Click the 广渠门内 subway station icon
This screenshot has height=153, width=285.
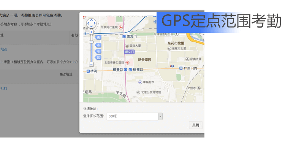tap(181, 68)
